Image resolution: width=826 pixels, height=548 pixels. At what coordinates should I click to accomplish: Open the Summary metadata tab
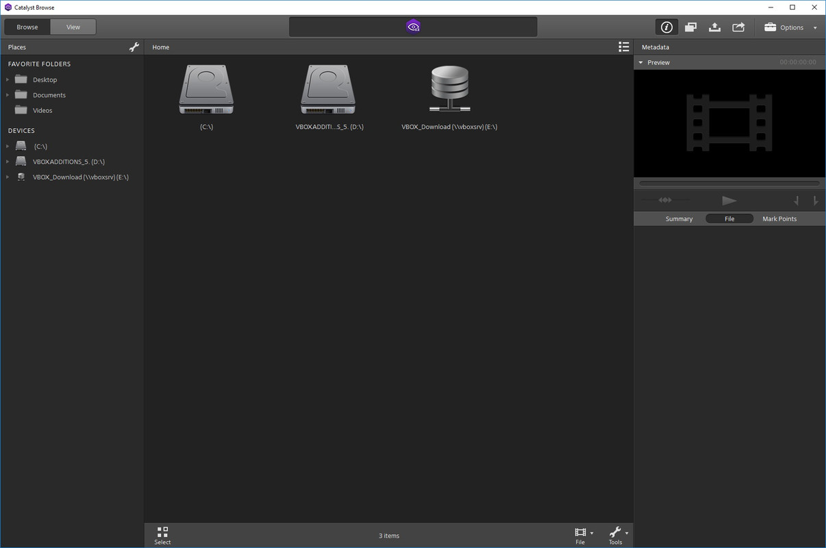coord(679,219)
